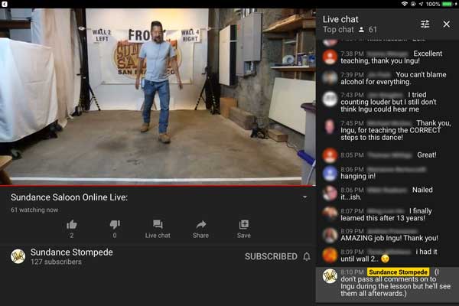Open Live chat icon under video
The height and width of the screenshot is (306, 459).
pos(158,229)
